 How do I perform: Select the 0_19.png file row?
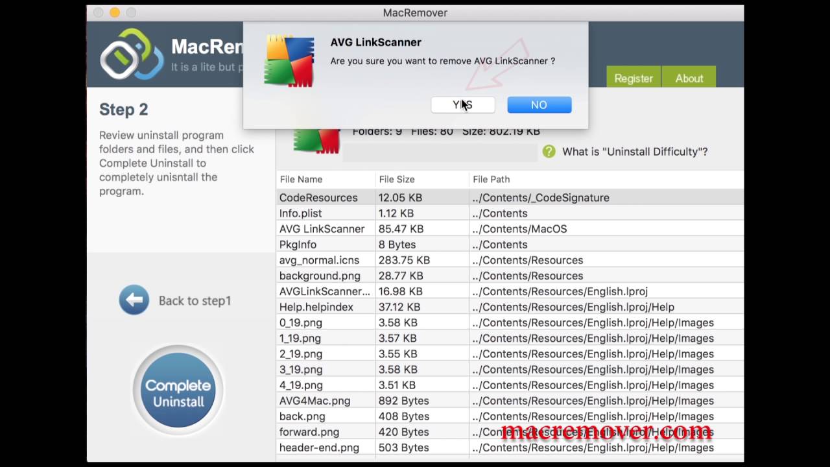(x=510, y=322)
